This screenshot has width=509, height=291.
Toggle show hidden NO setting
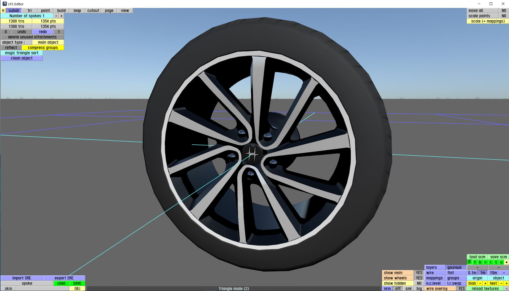click(x=419, y=283)
